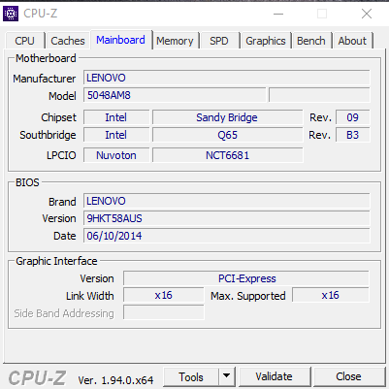This screenshot has height=389, width=389.
Task: Click the Link Width label
Action: click(x=90, y=296)
